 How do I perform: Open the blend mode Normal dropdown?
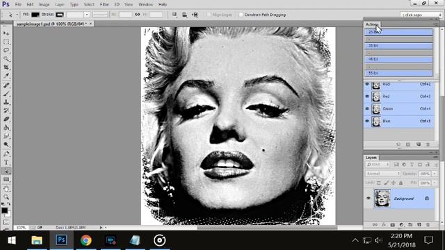coord(382,174)
